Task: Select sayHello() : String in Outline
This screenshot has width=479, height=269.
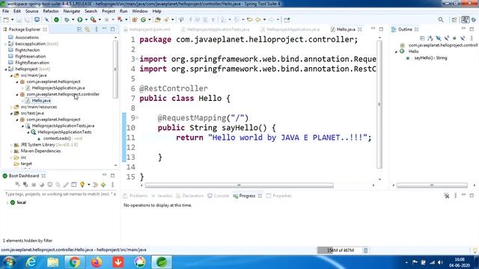Action: tap(430, 58)
